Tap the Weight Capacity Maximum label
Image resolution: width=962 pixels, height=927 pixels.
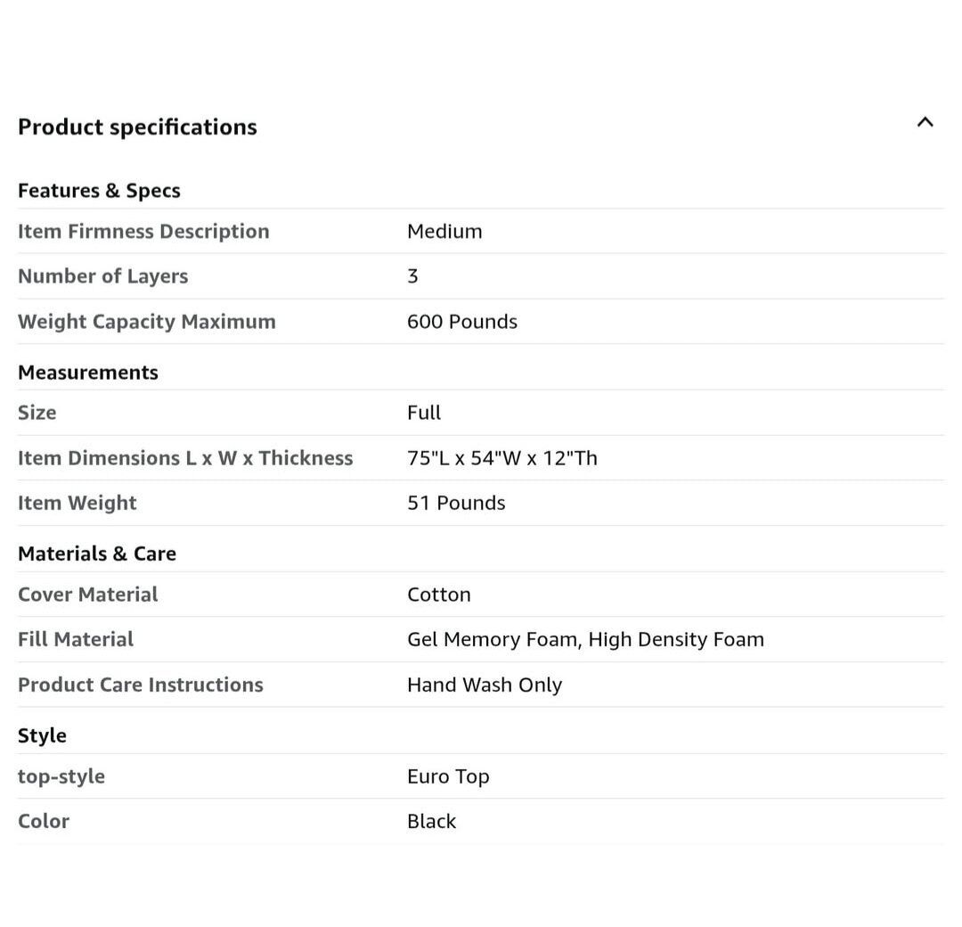pyautogui.click(x=147, y=322)
